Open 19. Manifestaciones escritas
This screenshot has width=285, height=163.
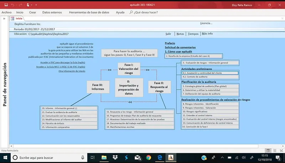pyautogui.click(x=140, y=127)
